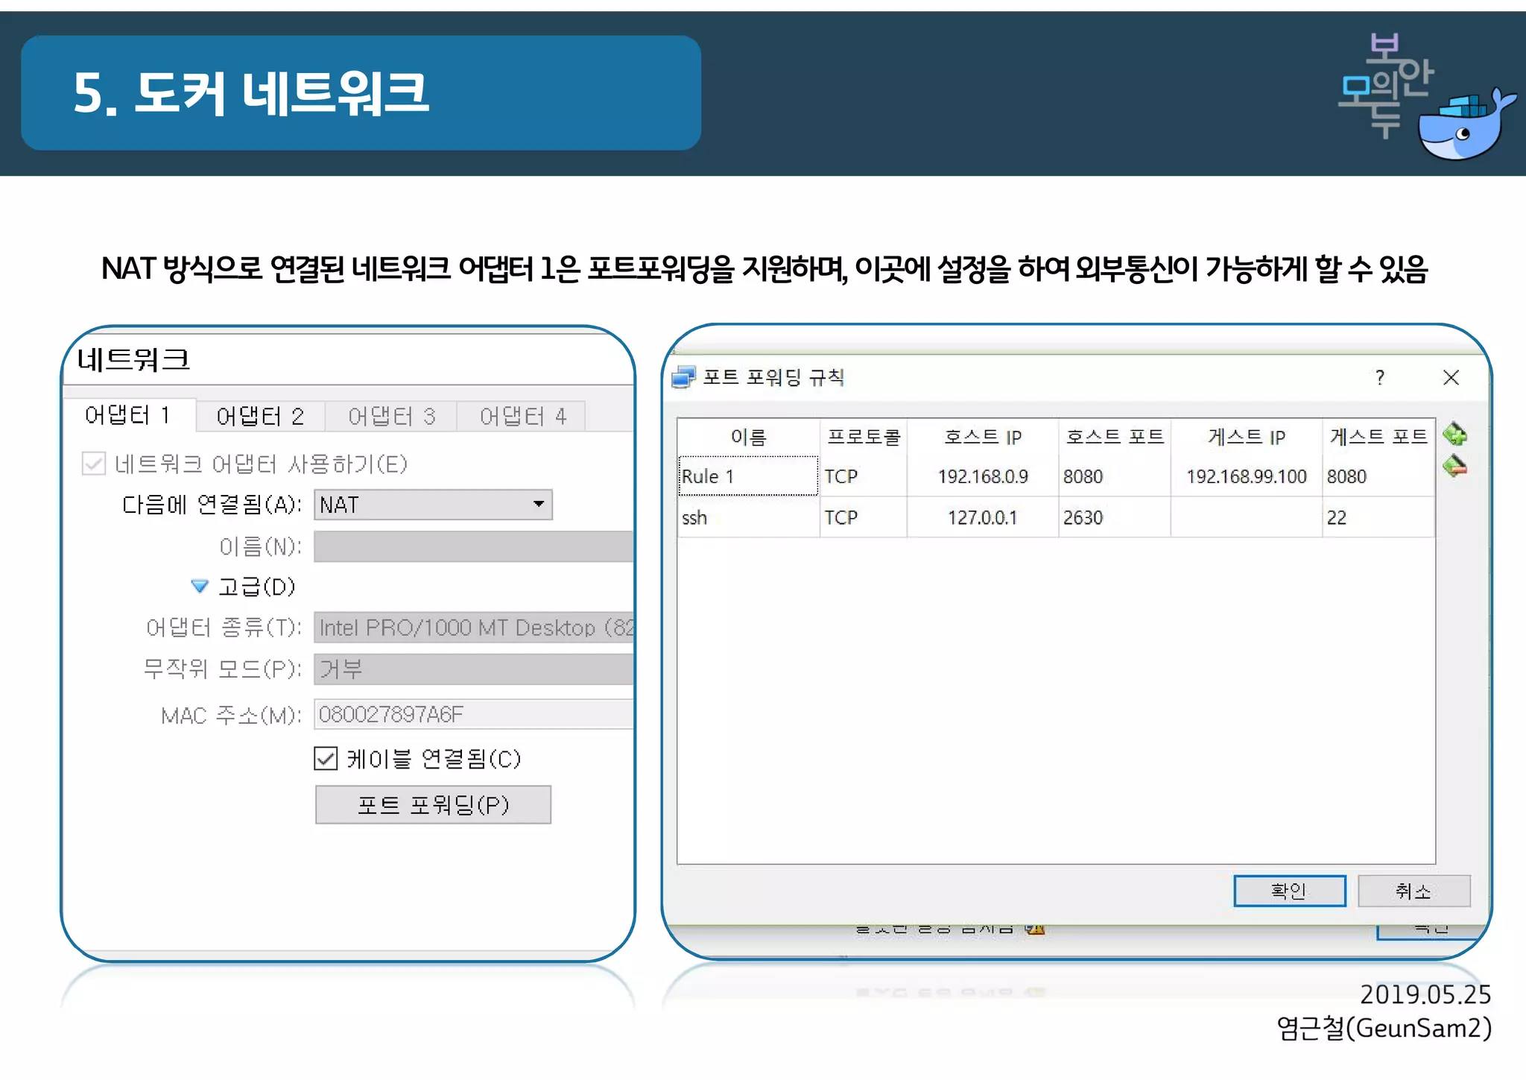Collapse the 고급(D) advanced section
This screenshot has height=1080, width=1526.
point(199,587)
